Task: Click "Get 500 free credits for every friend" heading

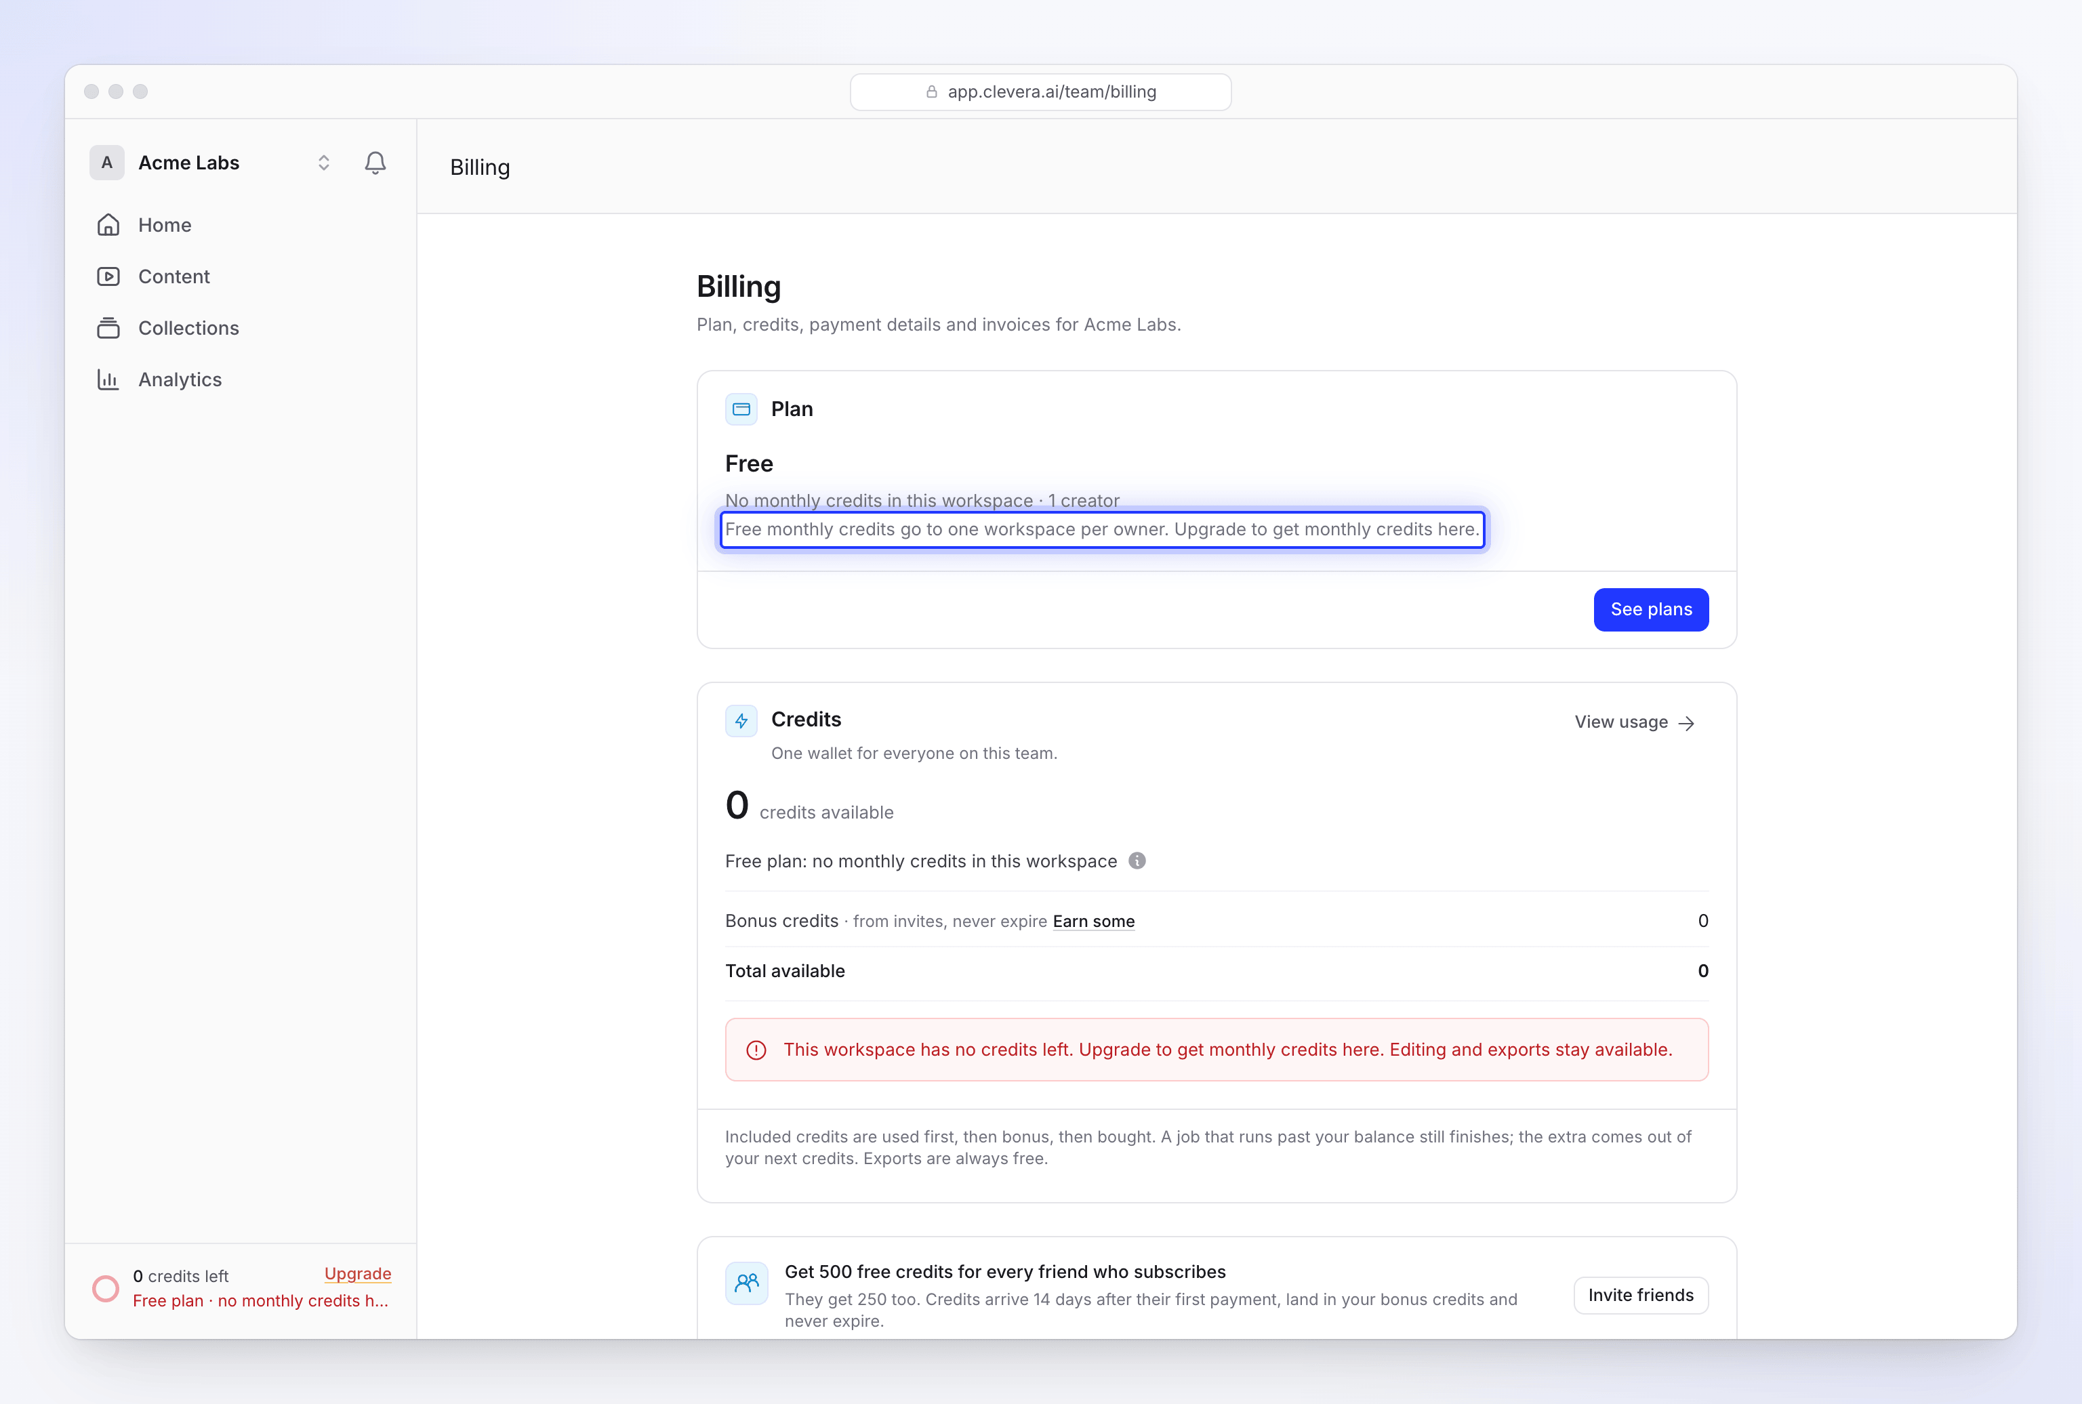Action: click(x=1004, y=1271)
